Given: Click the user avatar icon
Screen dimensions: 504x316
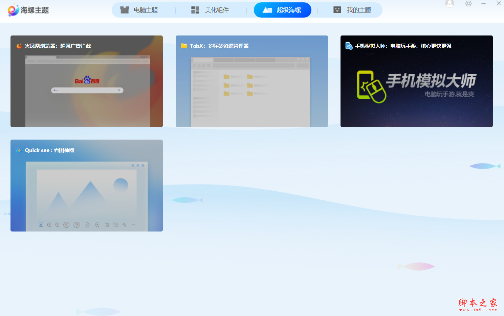Looking at the screenshot, I should point(449,3).
